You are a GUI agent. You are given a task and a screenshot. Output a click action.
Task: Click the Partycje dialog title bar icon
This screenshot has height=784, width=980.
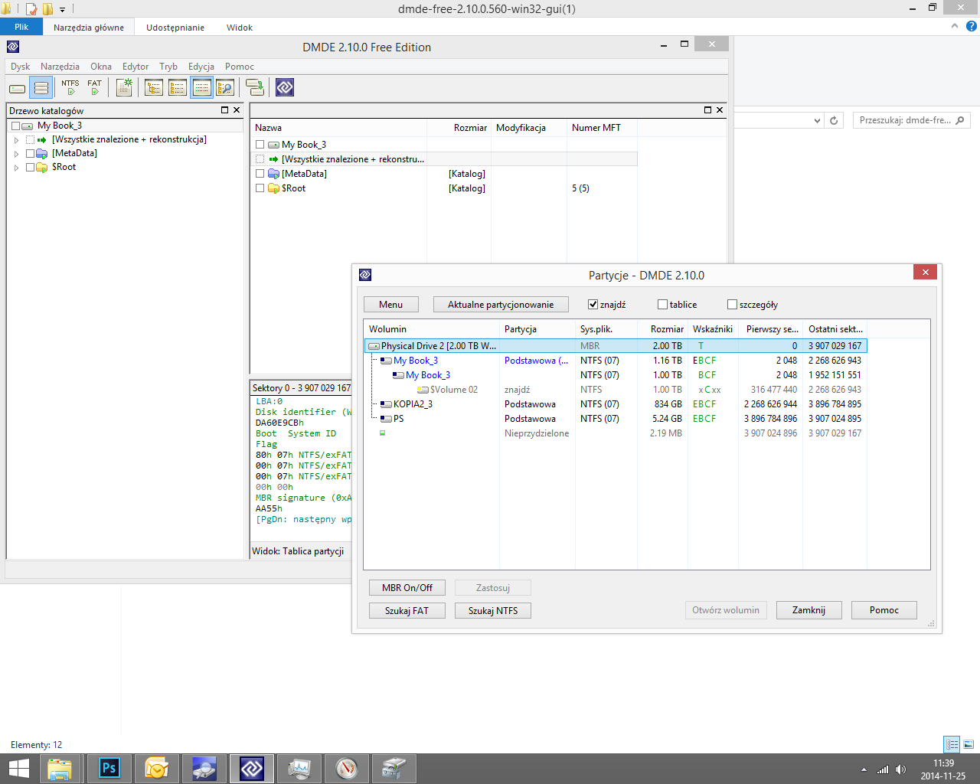365,275
